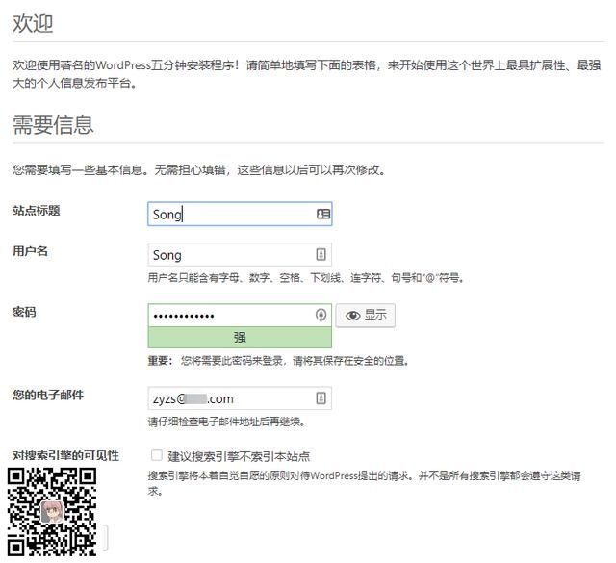Screen dimensions: 616x563
Task: Click the email address input field
Action: tap(240, 398)
